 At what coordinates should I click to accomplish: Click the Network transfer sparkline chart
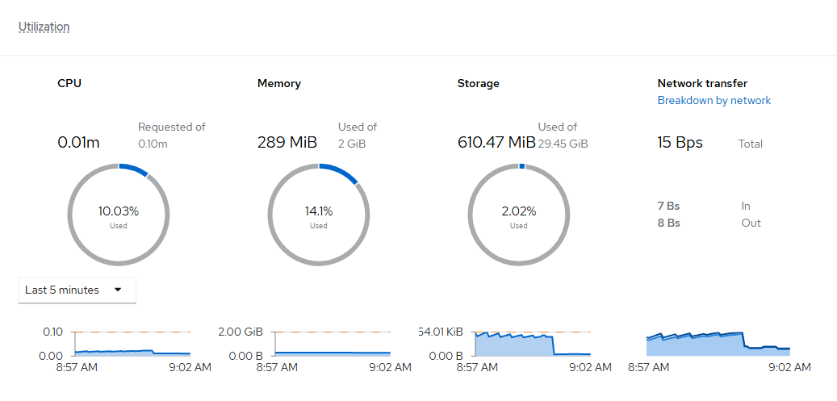click(x=718, y=344)
